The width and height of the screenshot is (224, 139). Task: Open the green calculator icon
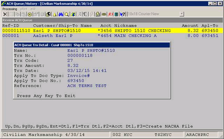tap(116, 14)
